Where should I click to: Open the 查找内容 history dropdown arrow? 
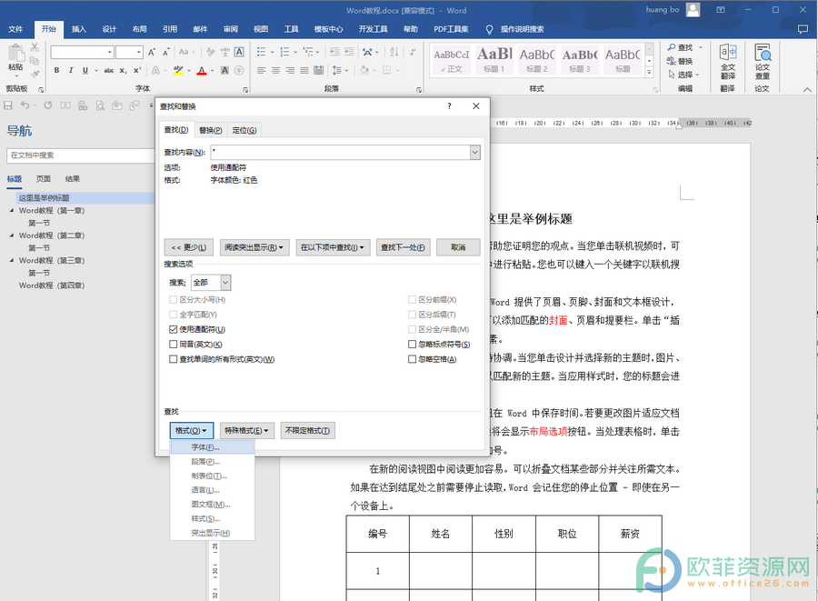point(474,153)
